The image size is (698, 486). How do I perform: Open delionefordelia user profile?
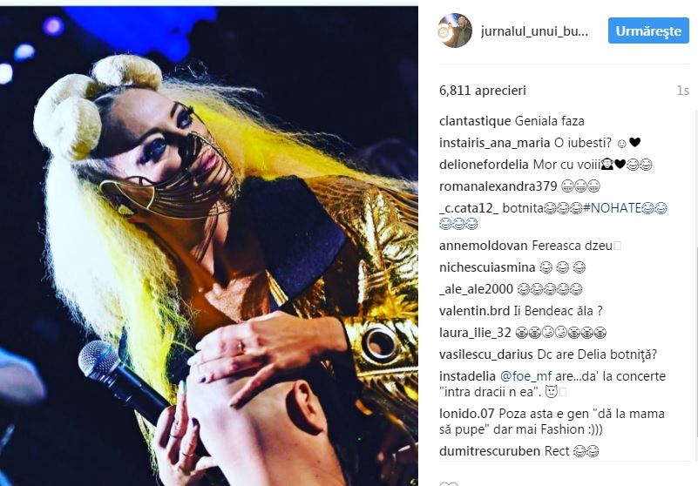[x=484, y=165]
